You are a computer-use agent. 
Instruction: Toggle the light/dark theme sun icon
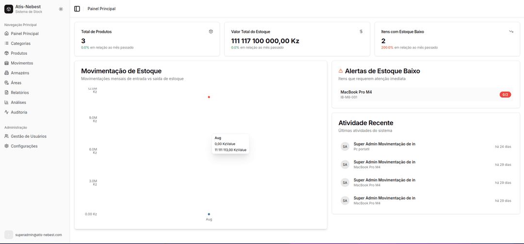click(x=61, y=9)
